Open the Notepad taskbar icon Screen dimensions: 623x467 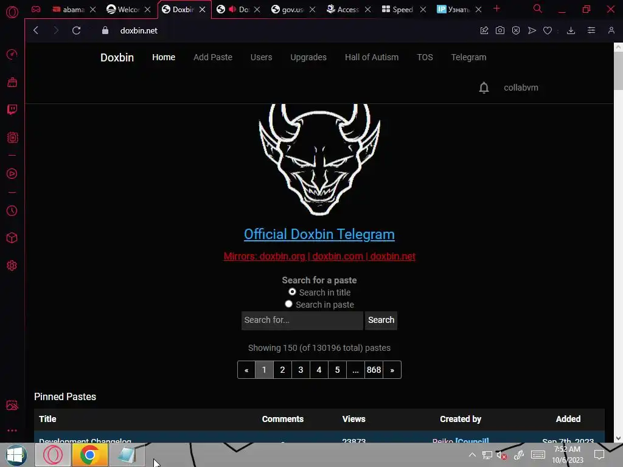click(127, 455)
